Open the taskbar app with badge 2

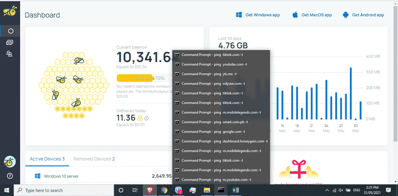coord(178,190)
